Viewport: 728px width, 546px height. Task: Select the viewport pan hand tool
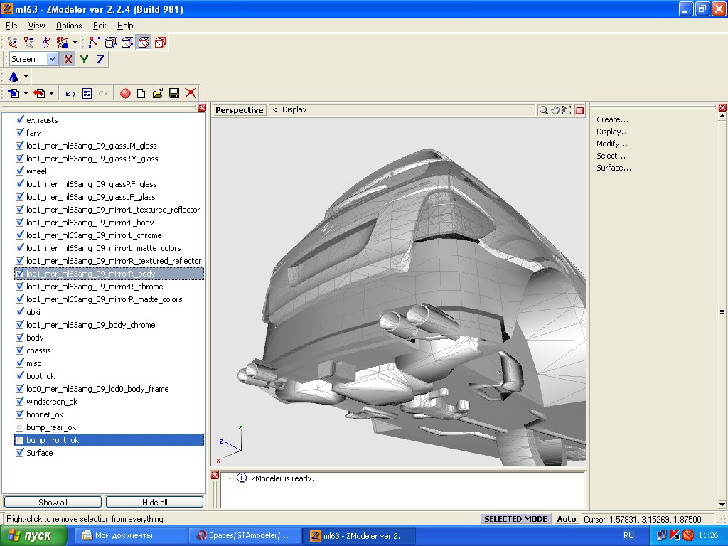(555, 110)
